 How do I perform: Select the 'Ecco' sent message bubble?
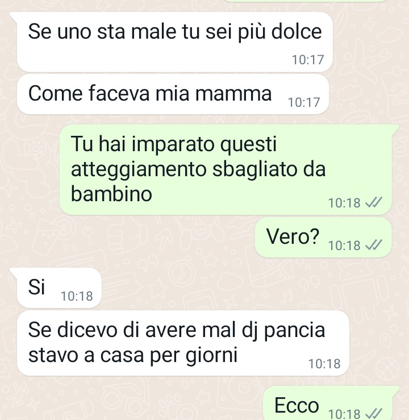point(328,403)
